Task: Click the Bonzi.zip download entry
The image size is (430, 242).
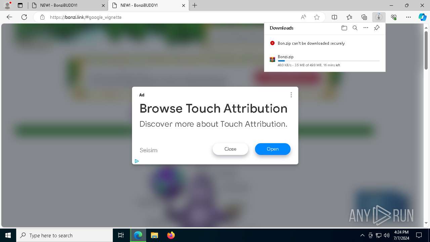Action: pos(325,61)
